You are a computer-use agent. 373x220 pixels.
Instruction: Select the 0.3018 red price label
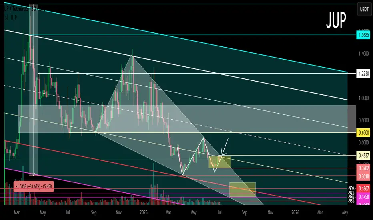click(363, 176)
